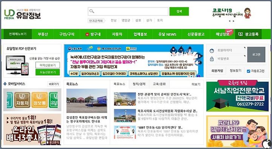The height and width of the screenshot is (149, 272).
Task: Click the 모바일서비스 header icon
Action: pos(5,84)
